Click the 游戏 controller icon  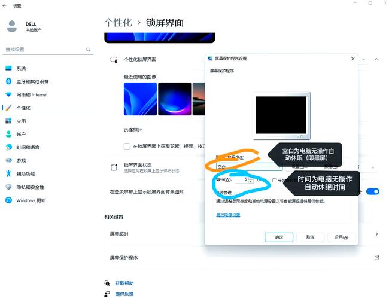(8, 160)
